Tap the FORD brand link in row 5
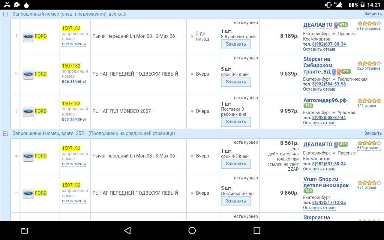Viewport: 384px width, 240px height. pyautogui.click(x=41, y=193)
